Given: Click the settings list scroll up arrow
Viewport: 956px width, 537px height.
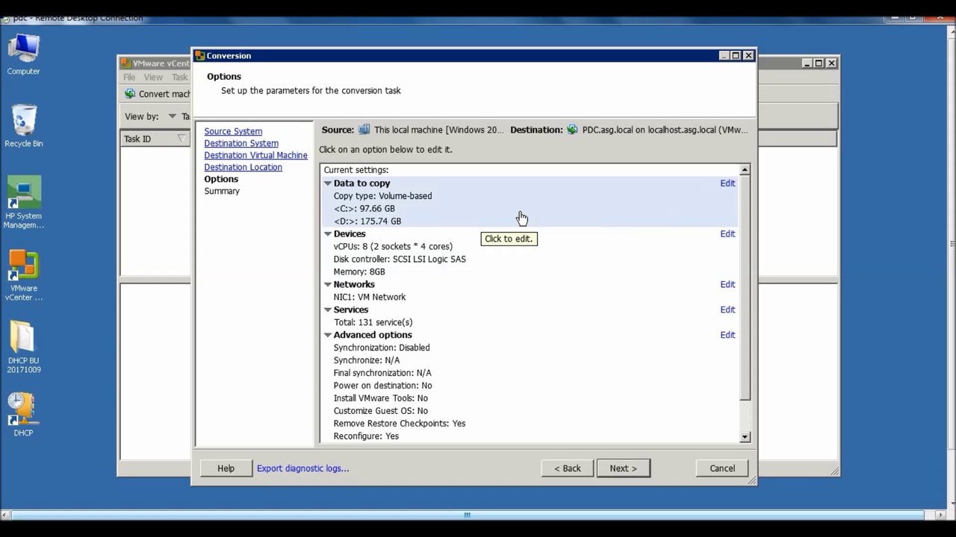Looking at the screenshot, I should click(745, 170).
